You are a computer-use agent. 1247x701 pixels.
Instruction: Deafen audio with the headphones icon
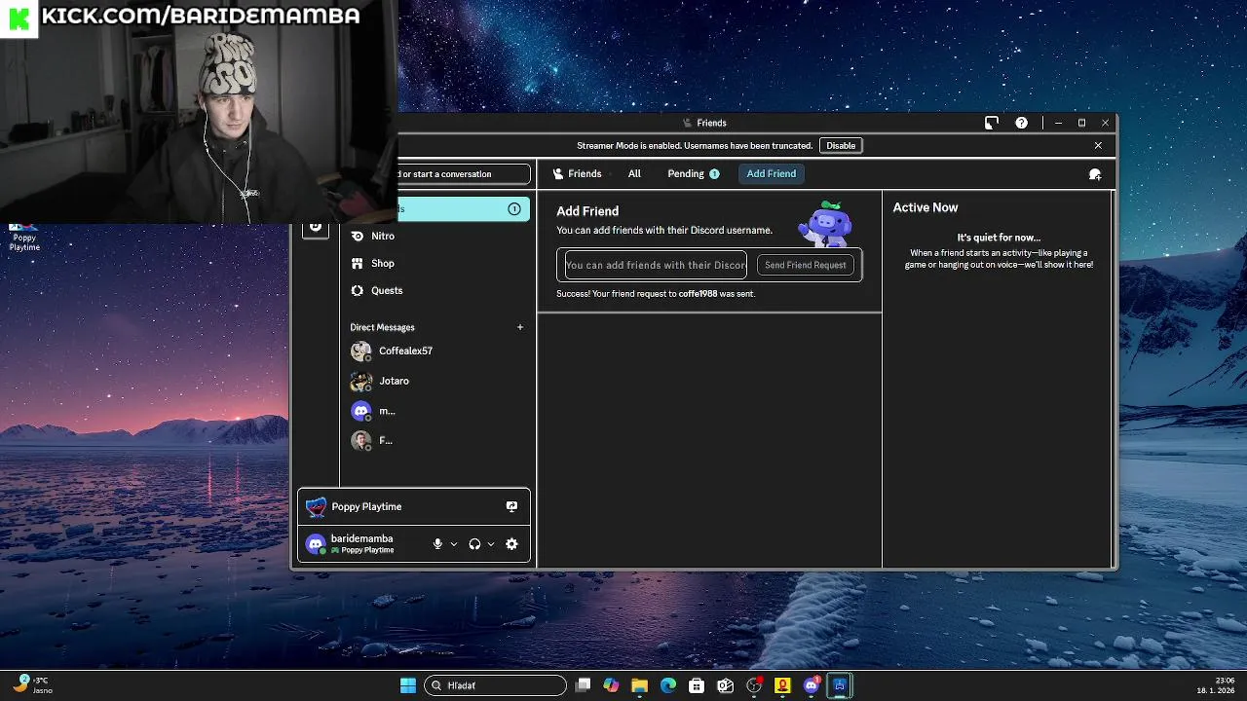(474, 544)
